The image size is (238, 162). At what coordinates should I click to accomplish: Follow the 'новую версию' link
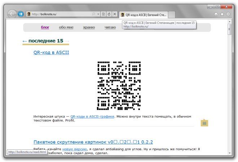tap(75, 149)
